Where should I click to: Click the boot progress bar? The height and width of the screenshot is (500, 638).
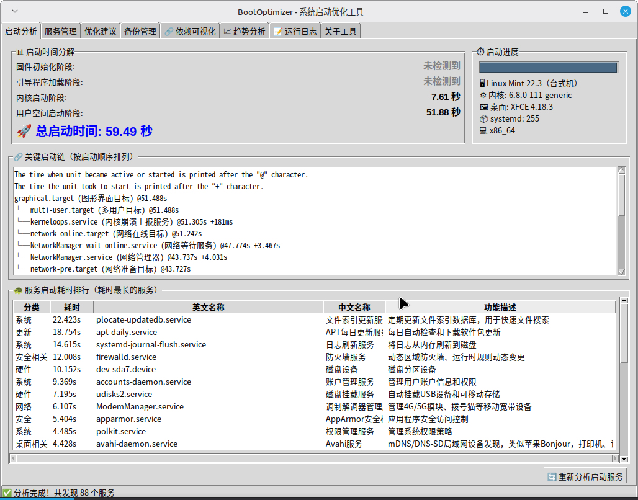pos(549,67)
